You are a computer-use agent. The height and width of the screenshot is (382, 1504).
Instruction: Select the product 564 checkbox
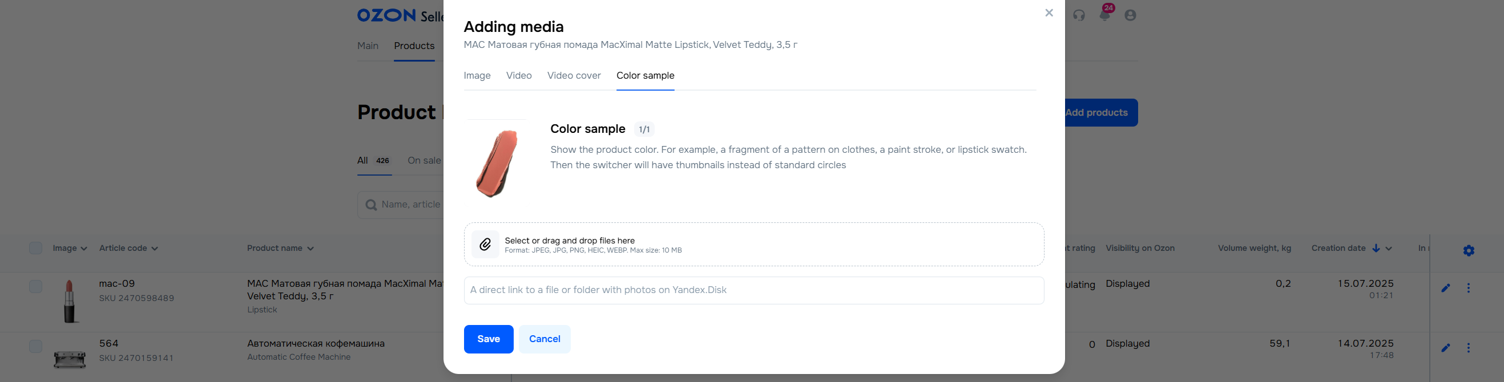(x=35, y=347)
